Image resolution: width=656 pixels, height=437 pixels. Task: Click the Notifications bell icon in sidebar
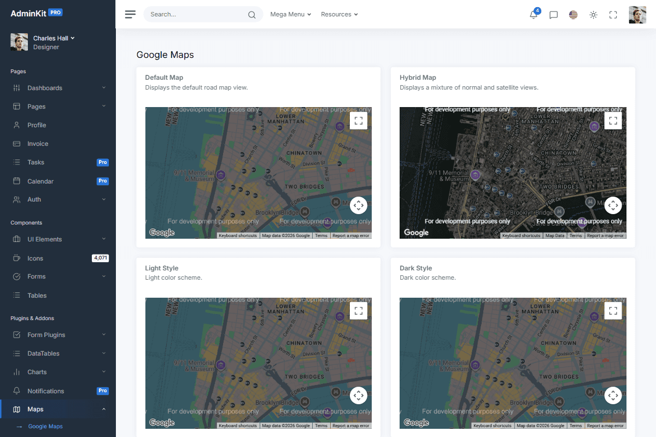[x=16, y=391]
